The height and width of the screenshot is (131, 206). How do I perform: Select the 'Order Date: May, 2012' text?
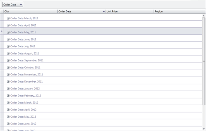[23, 117]
